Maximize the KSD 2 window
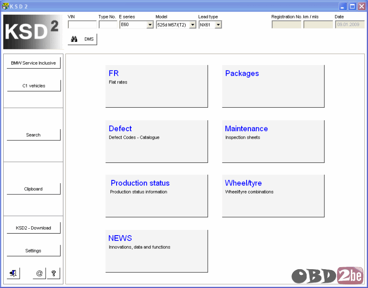 352,6
